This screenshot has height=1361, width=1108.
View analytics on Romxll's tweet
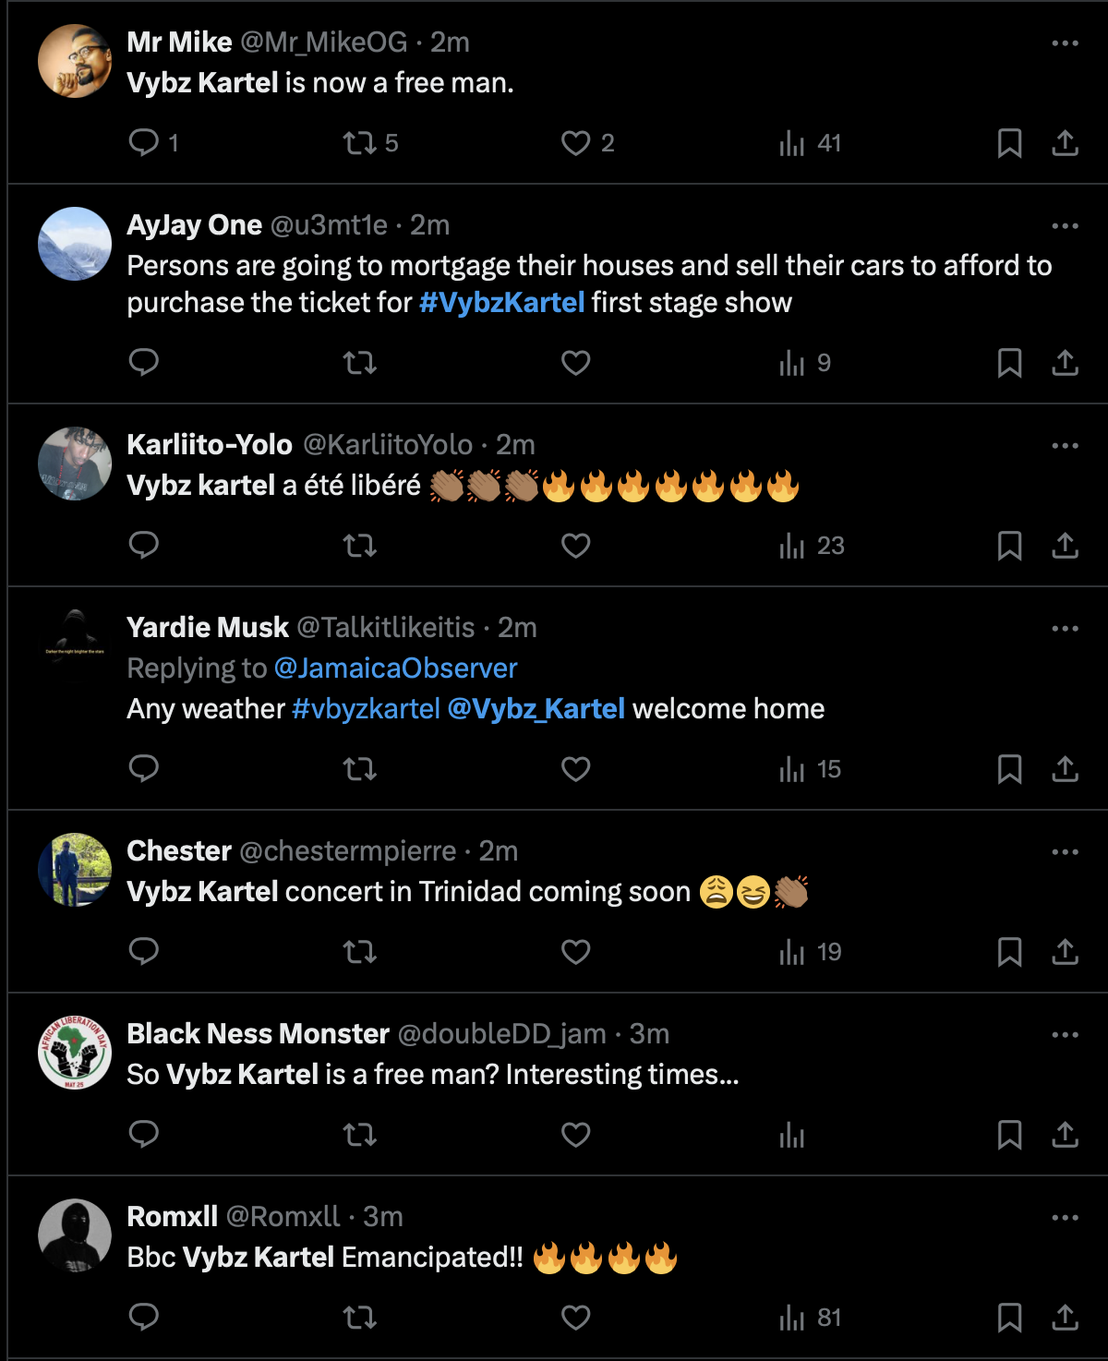pos(792,1318)
